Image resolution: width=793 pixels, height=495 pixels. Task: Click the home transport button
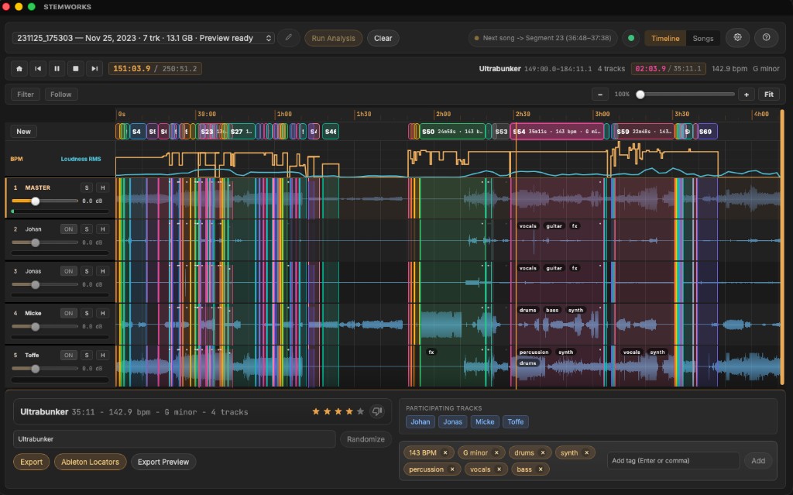19,68
